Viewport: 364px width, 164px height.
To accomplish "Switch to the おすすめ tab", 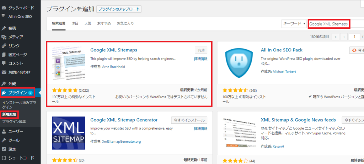I will tap(104, 24).
